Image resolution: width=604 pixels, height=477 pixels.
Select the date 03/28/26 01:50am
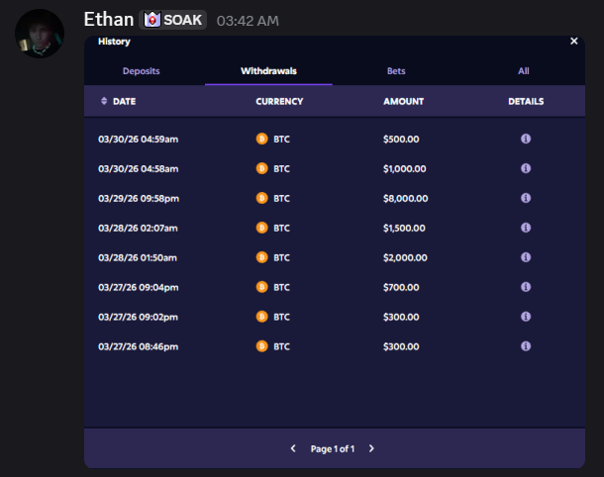click(x=138, y=257)
